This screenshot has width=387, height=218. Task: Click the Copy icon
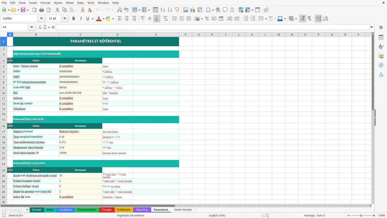click(x=64, y=10)
